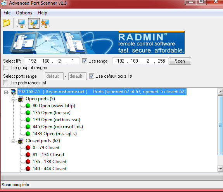Click the Open ports group icon
This screenshot has height=192, width=223.
21,99
